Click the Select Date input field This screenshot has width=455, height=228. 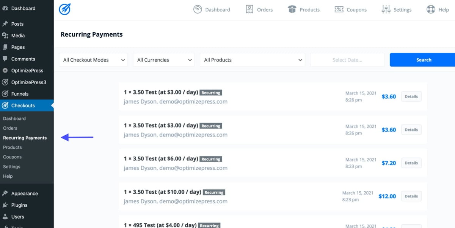click(347, 60)
